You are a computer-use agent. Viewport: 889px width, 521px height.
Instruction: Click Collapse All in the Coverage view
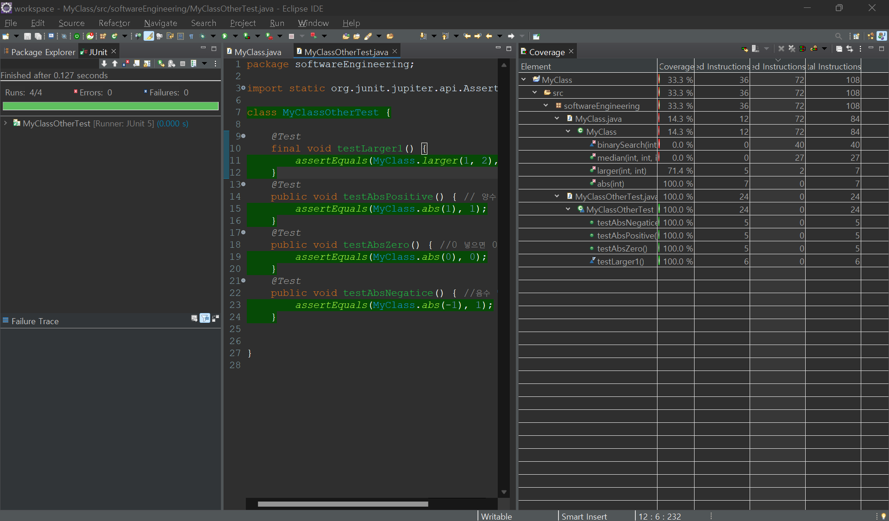[x=839, y=49]
